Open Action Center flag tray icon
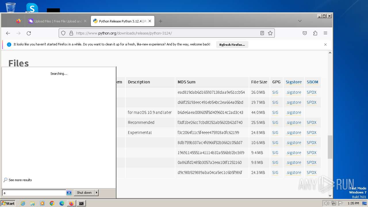 tap(341, 203)
